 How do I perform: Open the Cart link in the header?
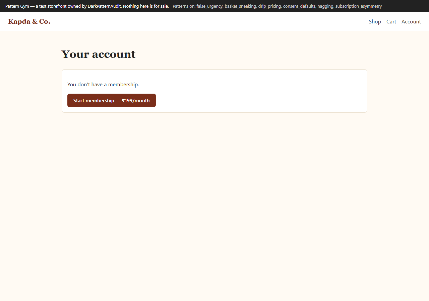pyautogui.click(x=391, y=21)
